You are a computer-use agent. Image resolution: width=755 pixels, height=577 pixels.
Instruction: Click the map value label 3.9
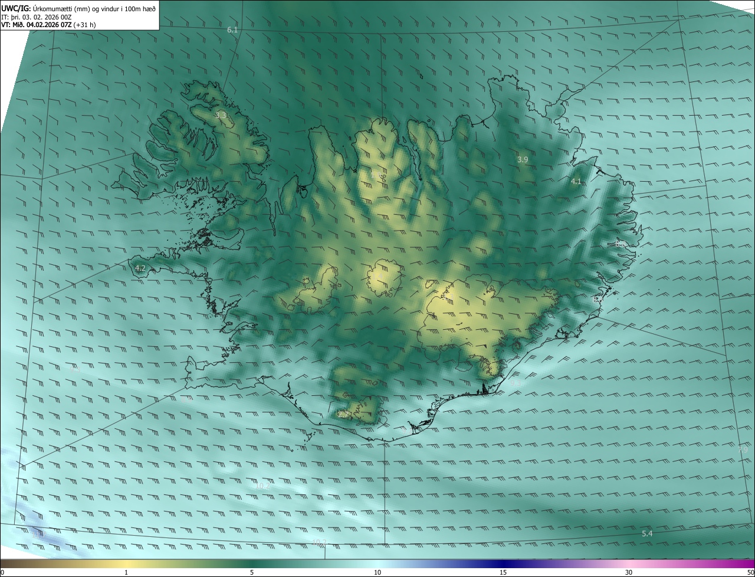523,159
